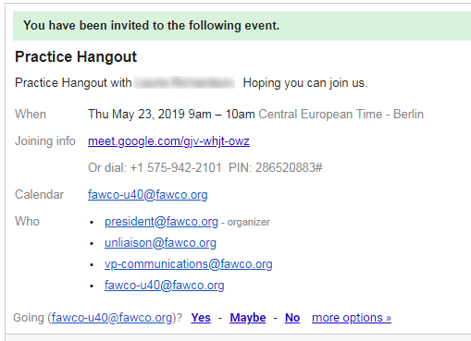The width and height of the screenshot is (471, 341).
Task: Open the president@fawco.org organizer address
Action: [161, 222]
